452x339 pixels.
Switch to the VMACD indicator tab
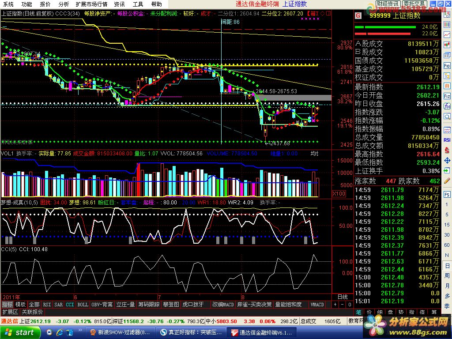click(317, 305)
